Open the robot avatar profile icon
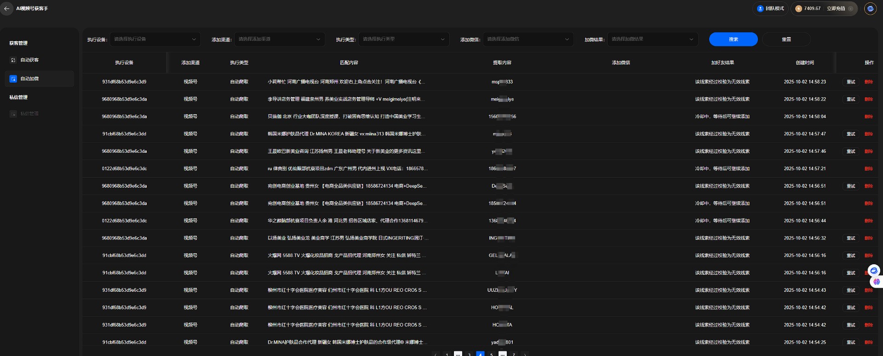Screen dimensions: 883x356 pyautogui.click(x=870, y=9)
